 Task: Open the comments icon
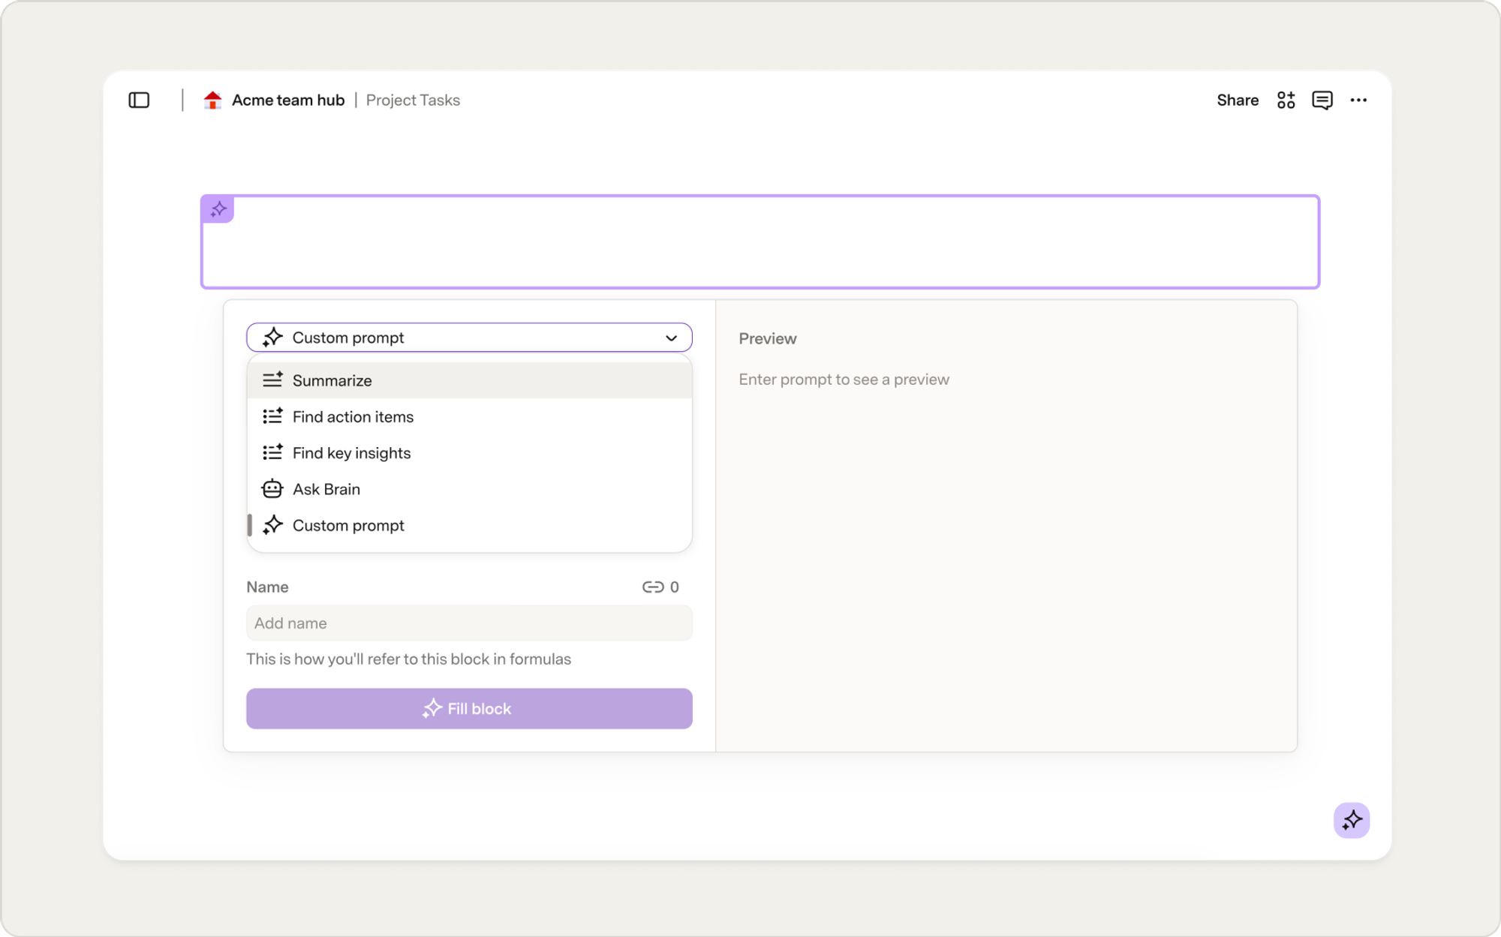(x=1322, y=100)
